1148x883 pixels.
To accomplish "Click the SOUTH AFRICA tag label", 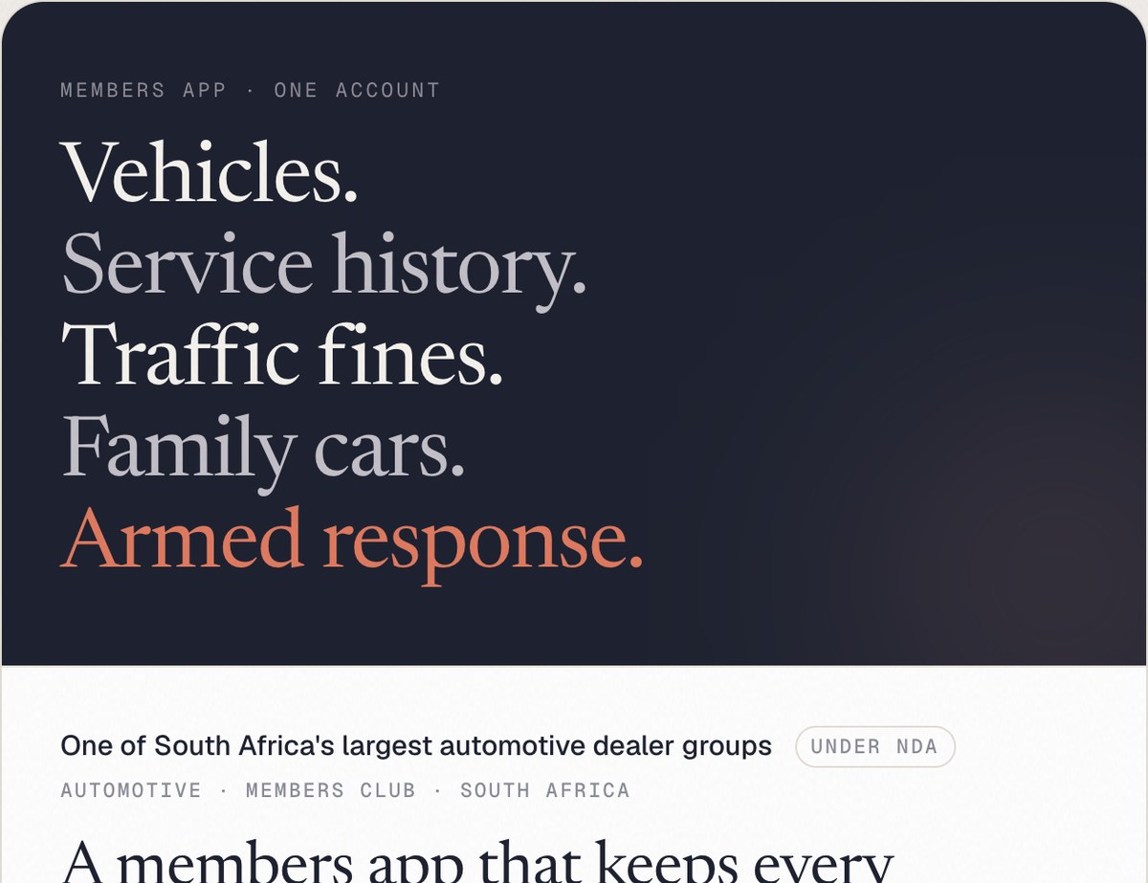I will [545, 790].
